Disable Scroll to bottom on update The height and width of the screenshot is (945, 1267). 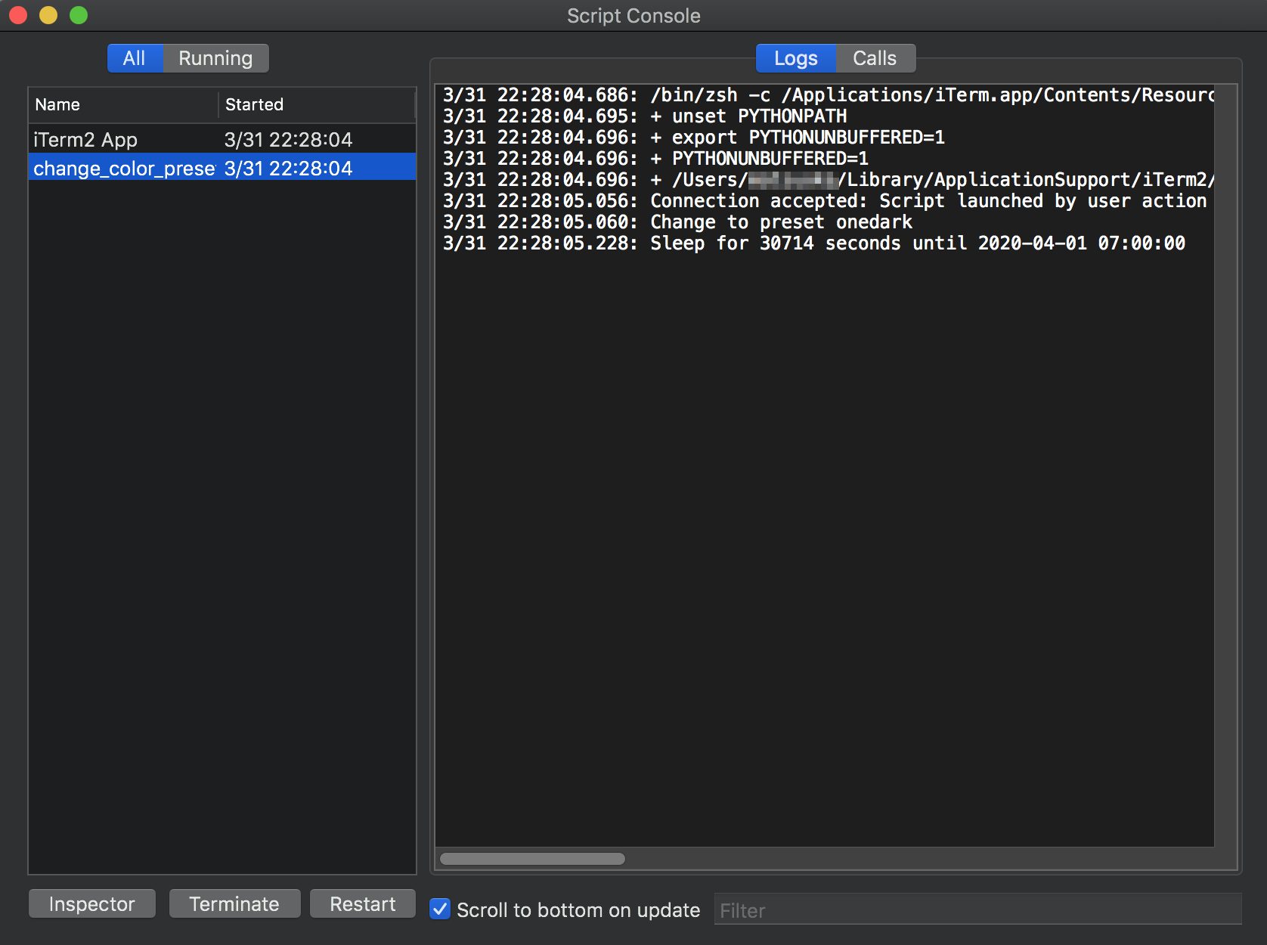click(440, 909)
